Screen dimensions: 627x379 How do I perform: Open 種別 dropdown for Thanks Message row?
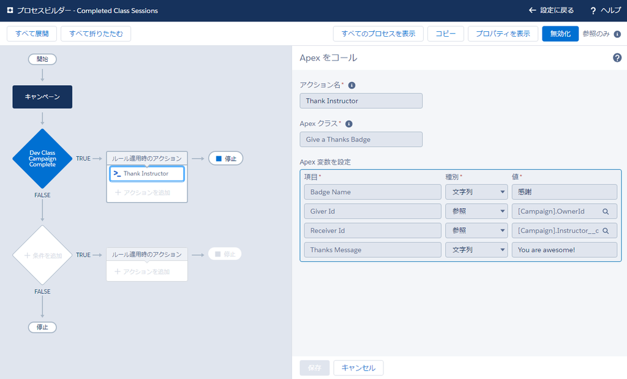[x=476, y=249]
